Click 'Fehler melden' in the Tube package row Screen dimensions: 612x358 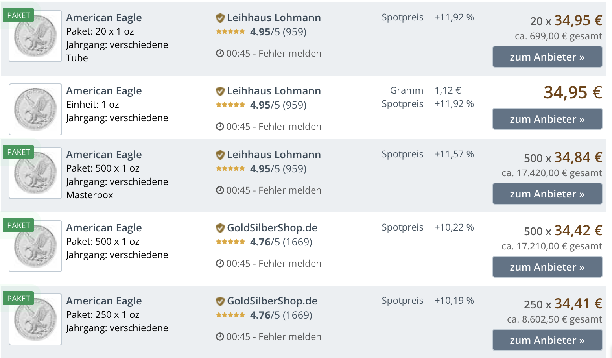pyautogui.click(x=290, y=54)
